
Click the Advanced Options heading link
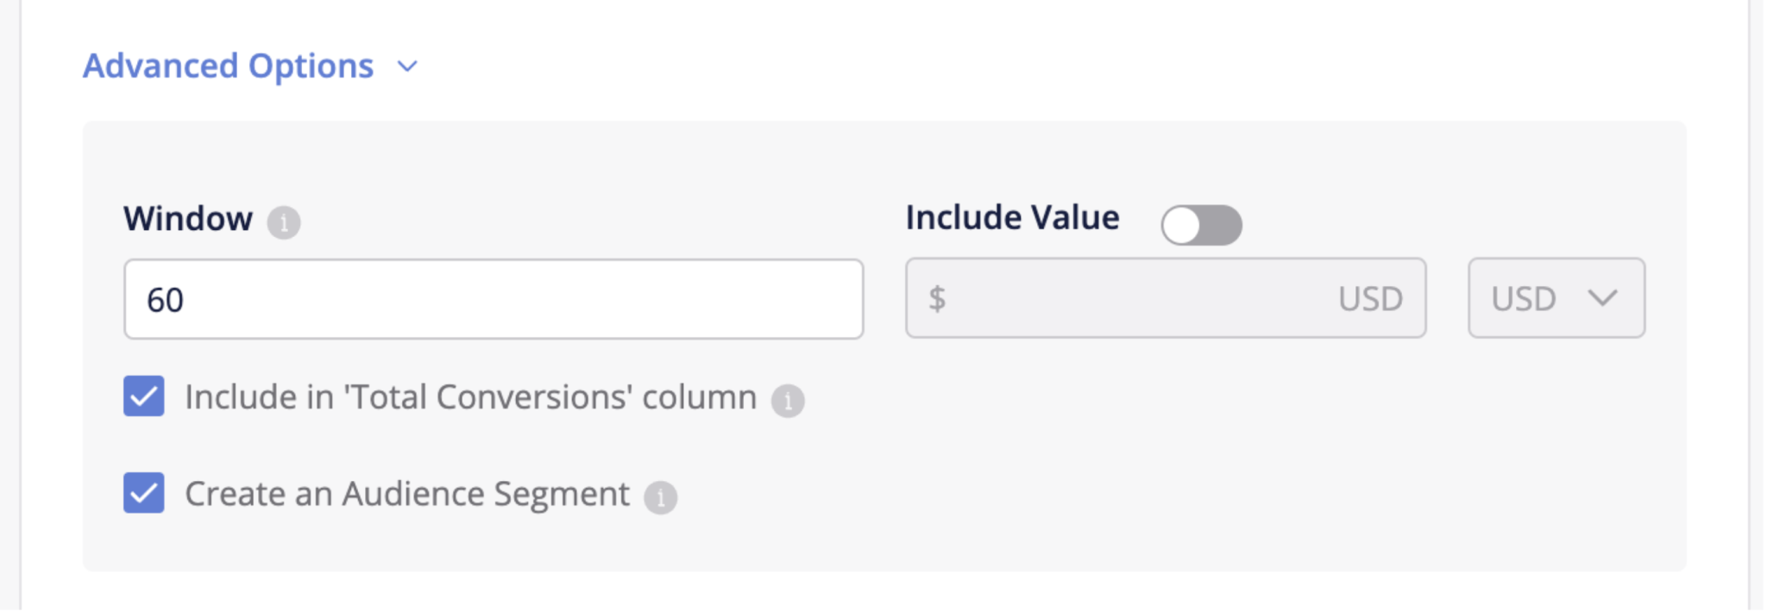[228, 65]
